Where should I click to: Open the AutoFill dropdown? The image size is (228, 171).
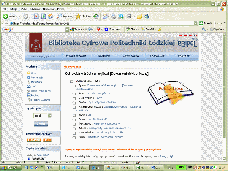155,29
